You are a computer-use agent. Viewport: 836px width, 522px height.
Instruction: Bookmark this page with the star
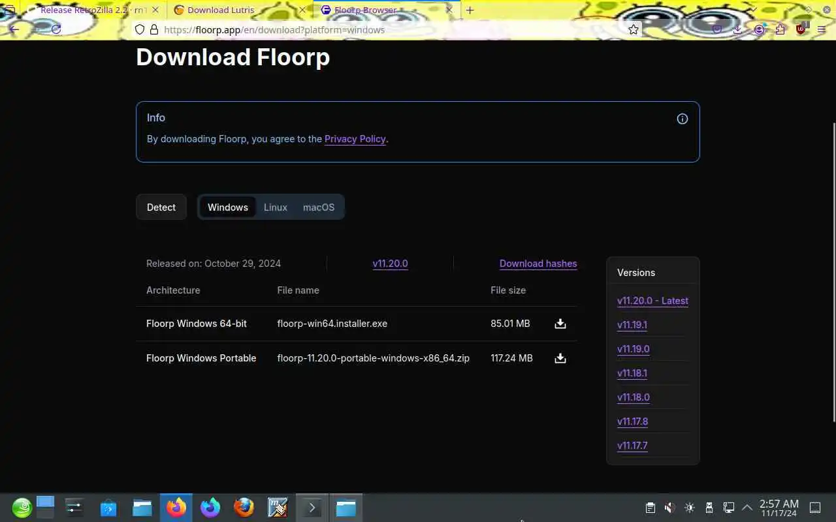(x=633, y=29)
